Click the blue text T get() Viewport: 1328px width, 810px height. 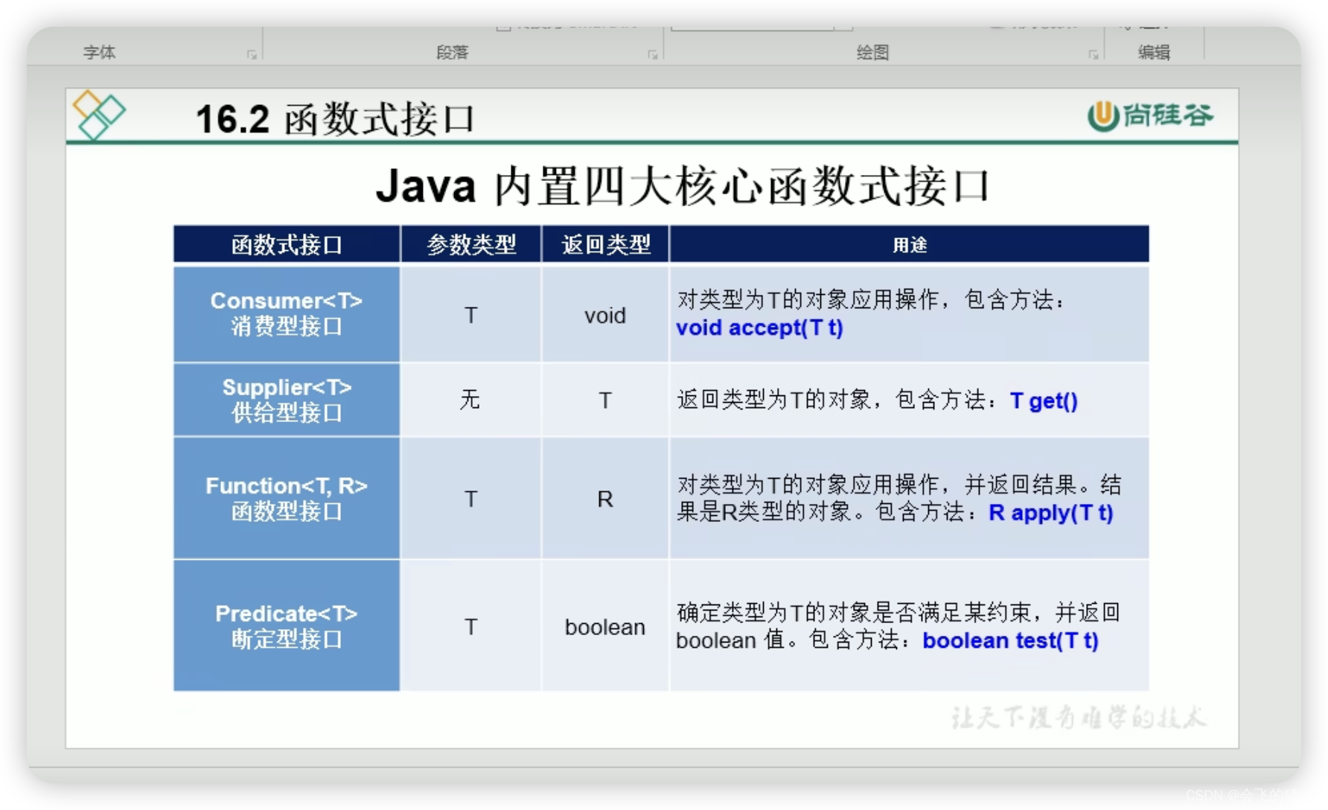1044,401
